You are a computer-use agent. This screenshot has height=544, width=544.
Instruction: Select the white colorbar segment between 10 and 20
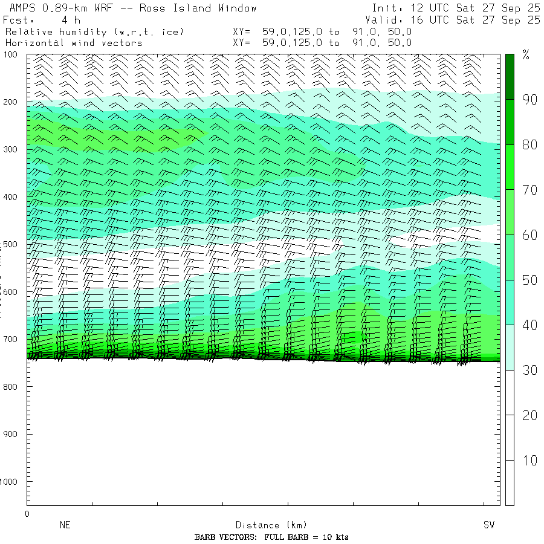[510, 438]
